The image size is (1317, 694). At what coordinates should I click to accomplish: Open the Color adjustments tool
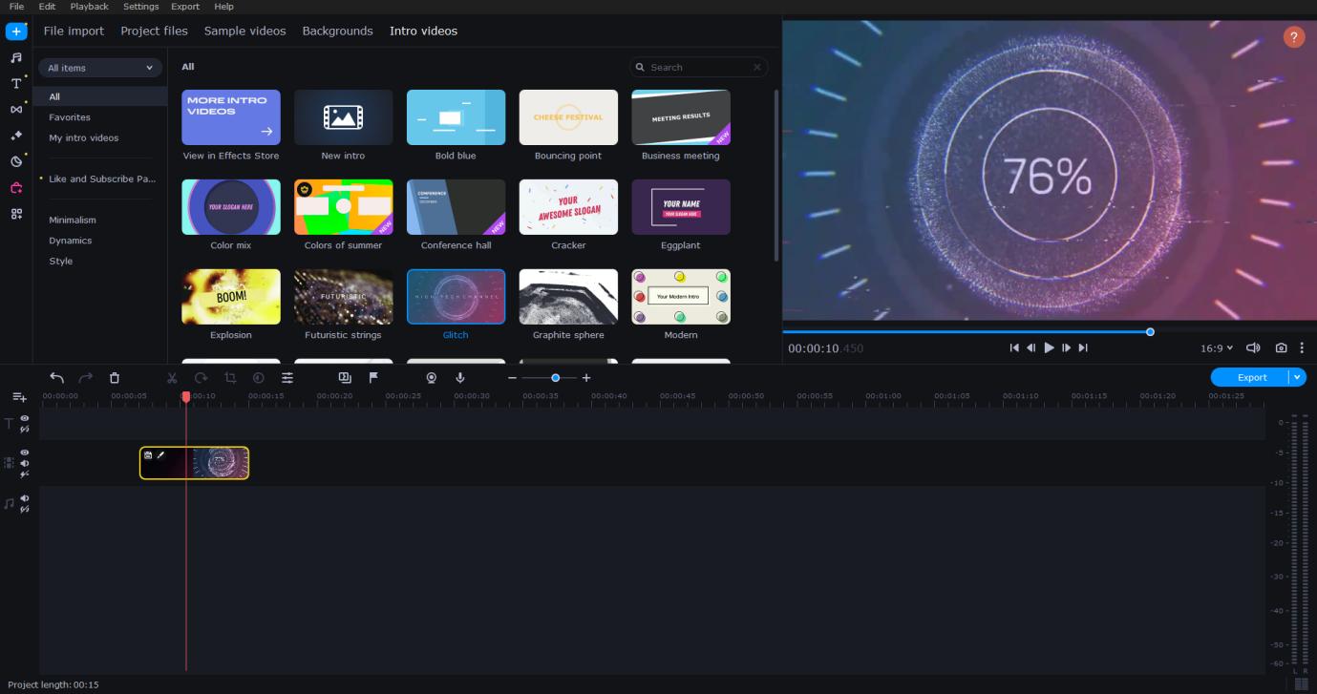(x=259, y=378)
